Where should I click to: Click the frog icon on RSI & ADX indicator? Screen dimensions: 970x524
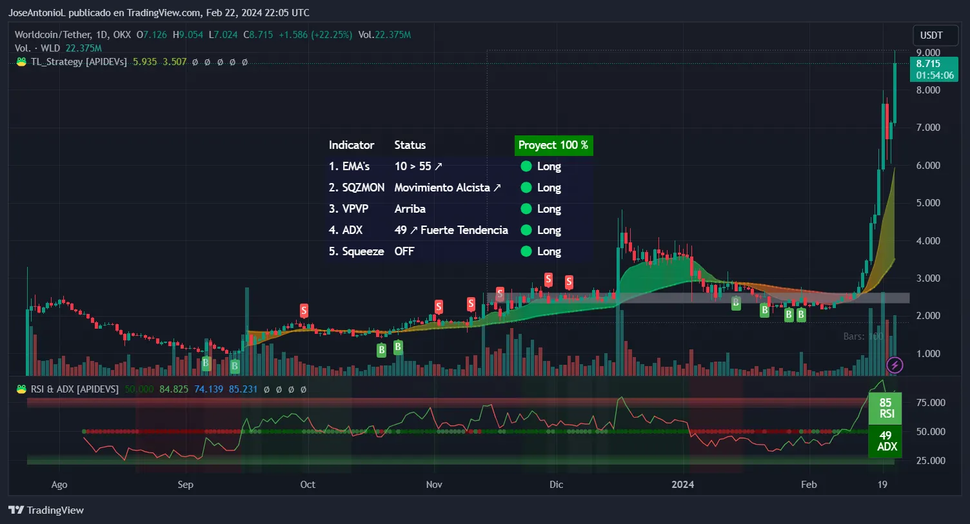[x=21, y=389]
